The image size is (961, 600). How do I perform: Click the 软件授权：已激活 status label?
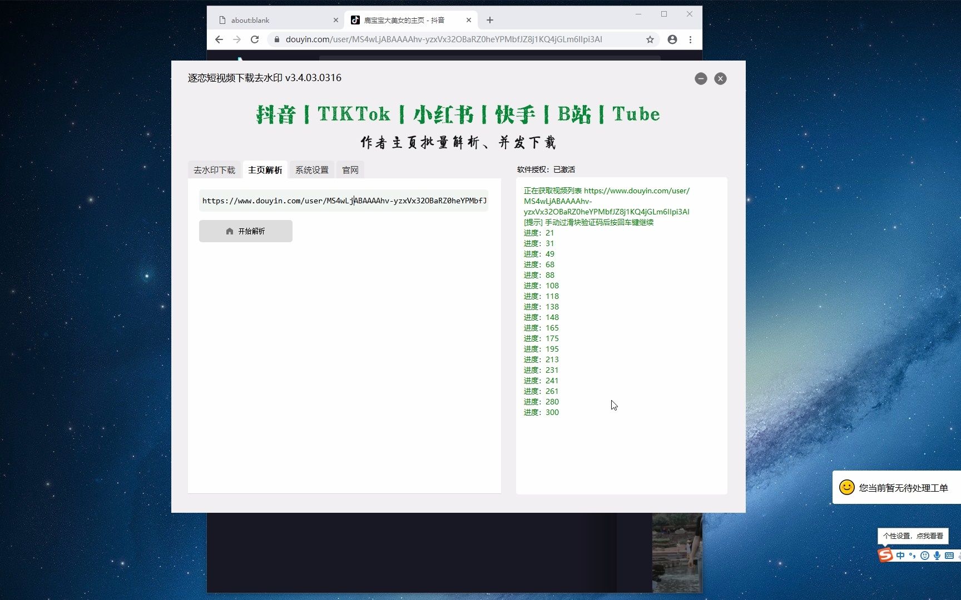point(546,169)
